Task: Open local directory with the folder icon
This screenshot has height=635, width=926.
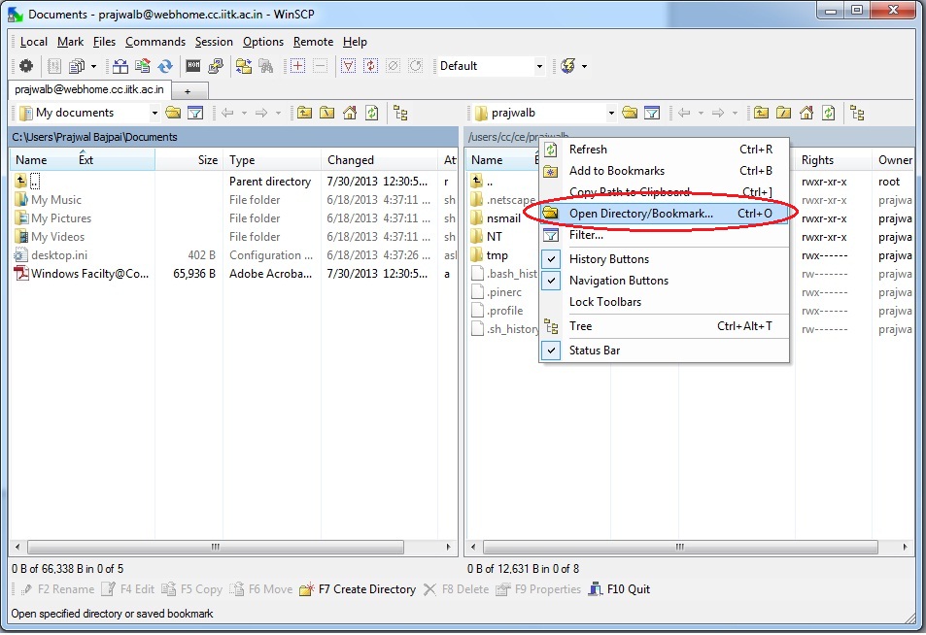Action: click(x=173, y=112)
